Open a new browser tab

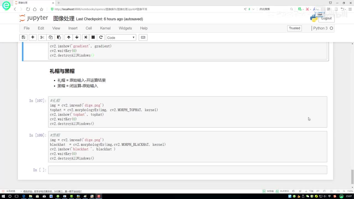pos(59,3)
